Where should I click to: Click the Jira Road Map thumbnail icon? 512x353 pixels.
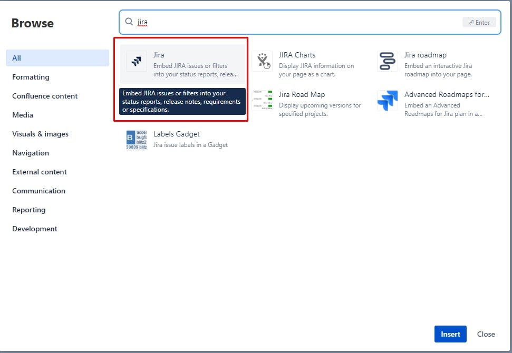(262, 101)
